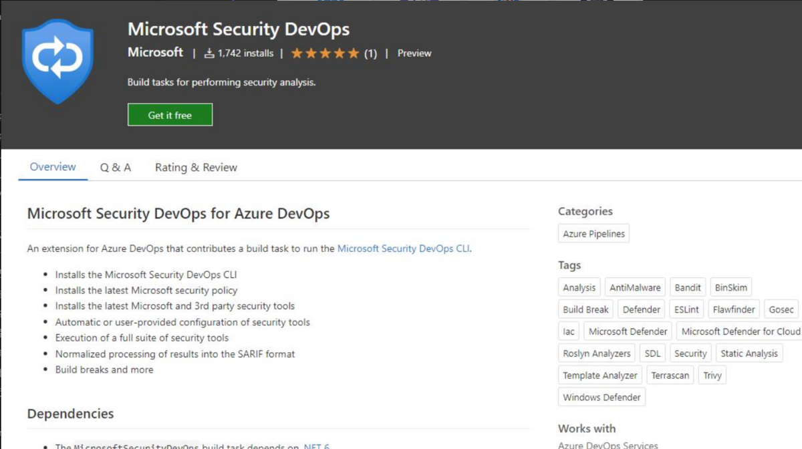This screenshot has width=802, height=449.
Task: Click the first rating star
Action: [x=298, y=53]
